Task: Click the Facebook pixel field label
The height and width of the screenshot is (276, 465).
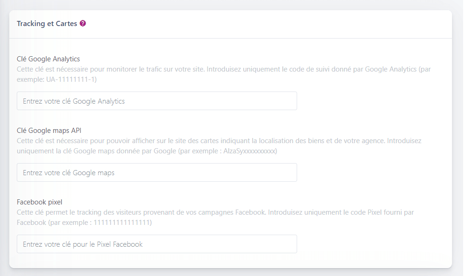Action: coord(40,202)
